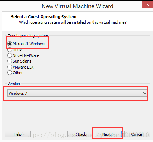Open the Windows 7 version dropdown
Viewport: 153px width, 142px height.
coord(77,93)
